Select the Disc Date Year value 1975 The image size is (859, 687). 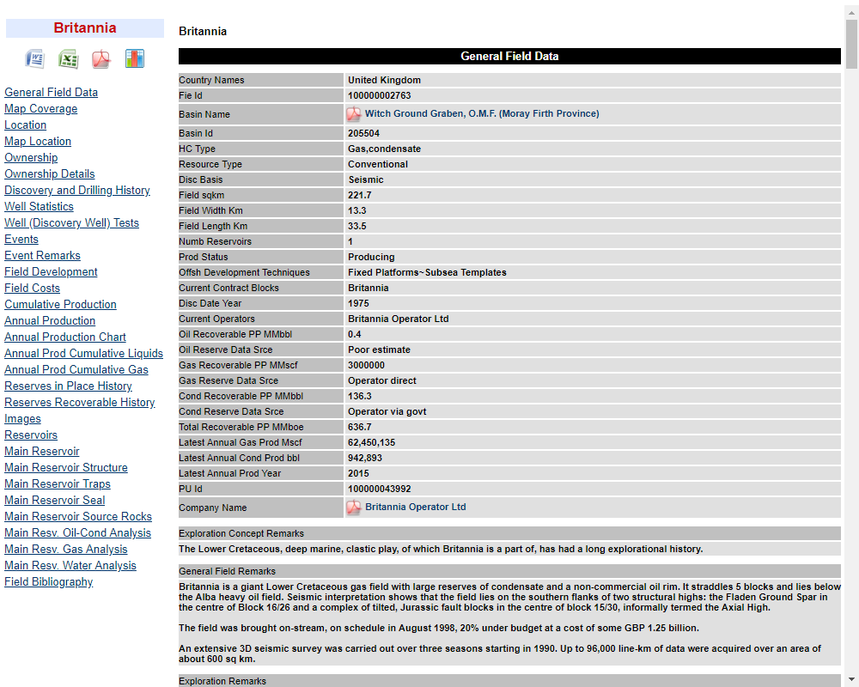(x=359, y=303)
